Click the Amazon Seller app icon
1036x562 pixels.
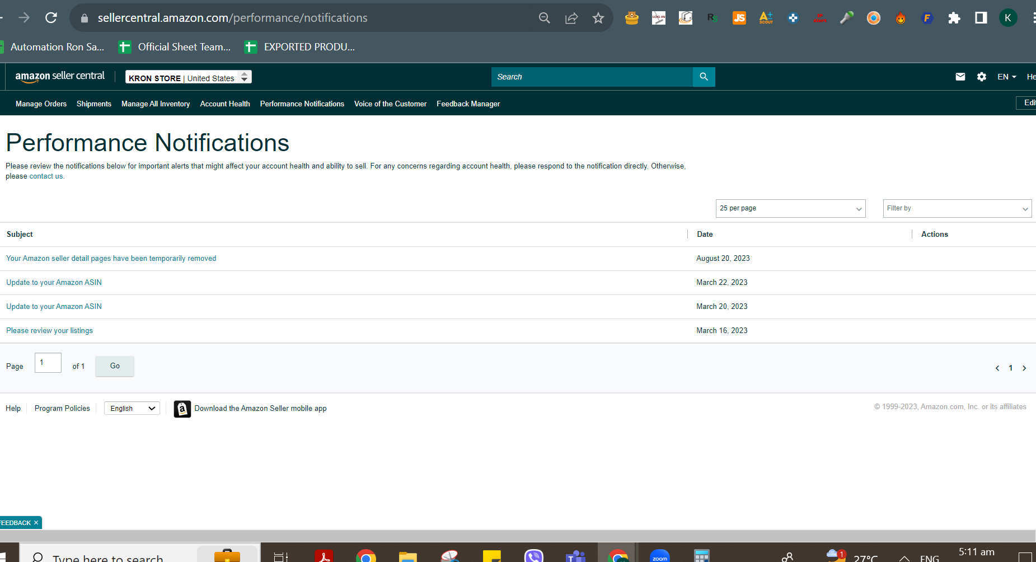click(x=182, y=409)
